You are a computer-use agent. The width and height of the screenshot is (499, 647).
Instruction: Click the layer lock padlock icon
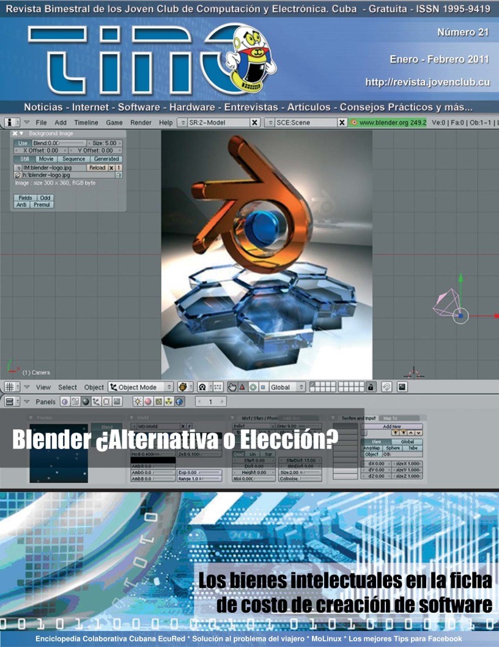click(x=371, y=387)
